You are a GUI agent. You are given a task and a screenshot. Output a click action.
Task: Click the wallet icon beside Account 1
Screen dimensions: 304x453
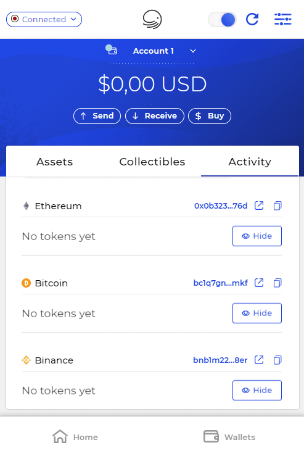(x=111, y=50)
